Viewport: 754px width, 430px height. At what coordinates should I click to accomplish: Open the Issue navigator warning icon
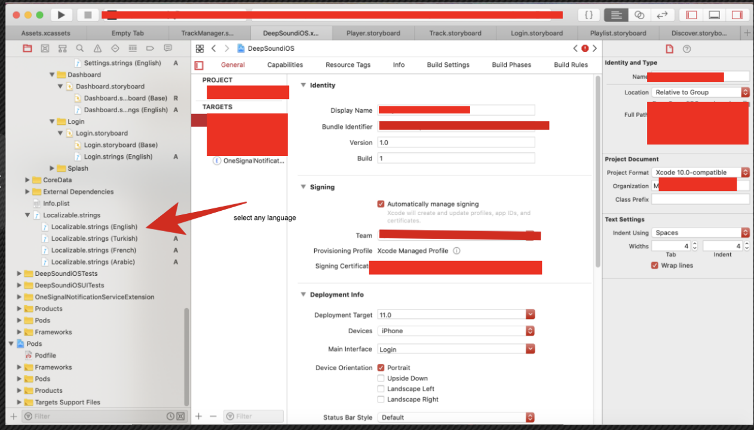coord(97,48)
